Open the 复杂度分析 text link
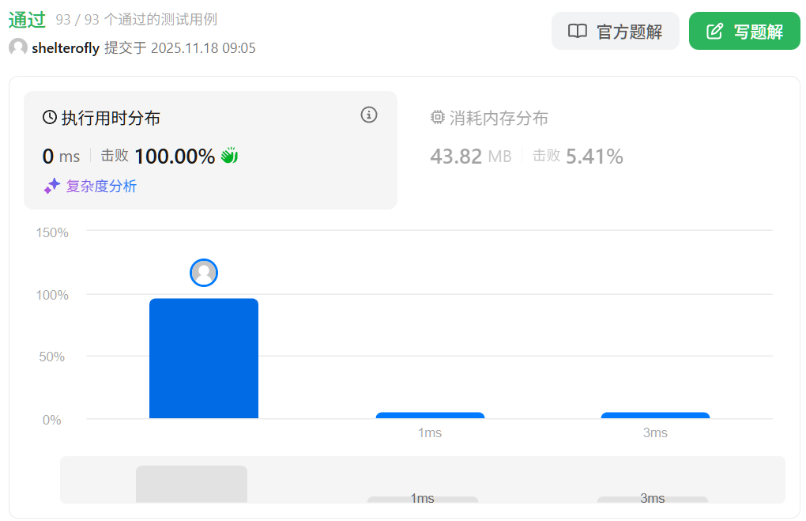The width and height of the screenshot is (806, 521). (101, 187)
